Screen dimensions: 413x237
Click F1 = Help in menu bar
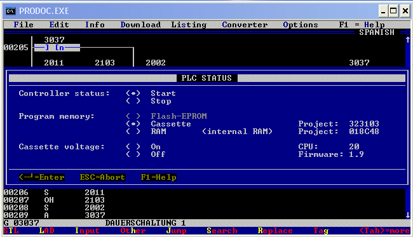[362, 25]
